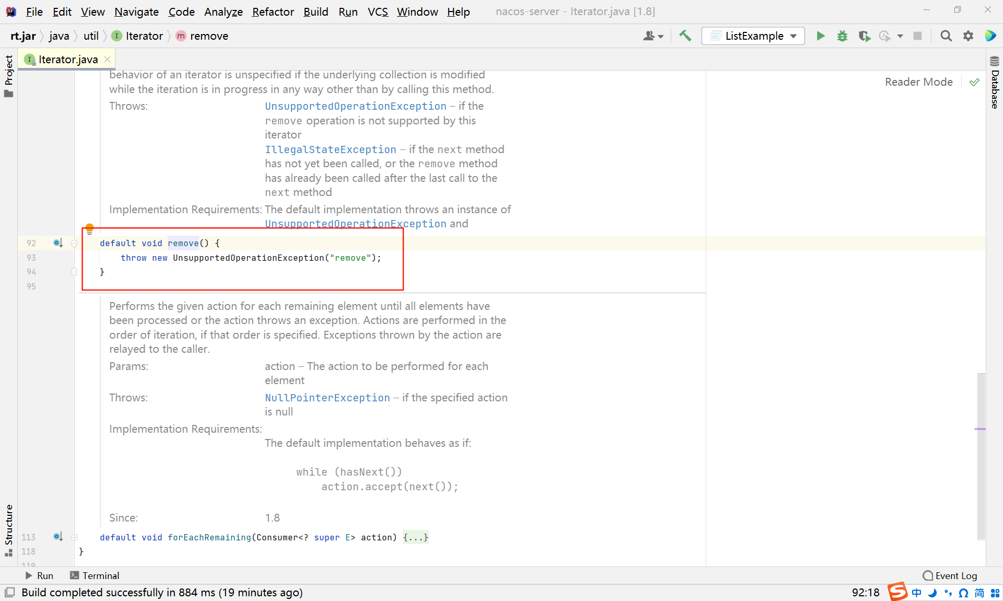This screenshot has height=601, width=1003.
Task: Open the Structure tool window
Action: (x=8, y=523)
